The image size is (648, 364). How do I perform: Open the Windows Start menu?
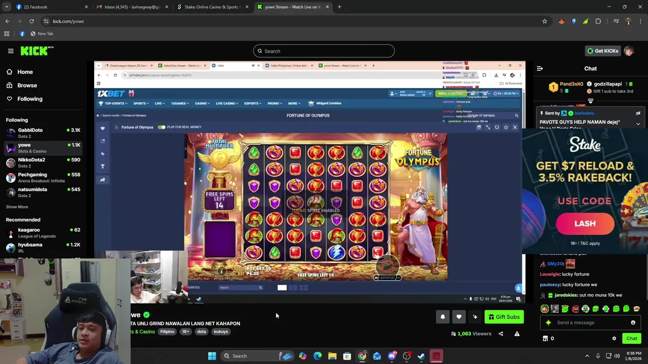coord(212,356)
